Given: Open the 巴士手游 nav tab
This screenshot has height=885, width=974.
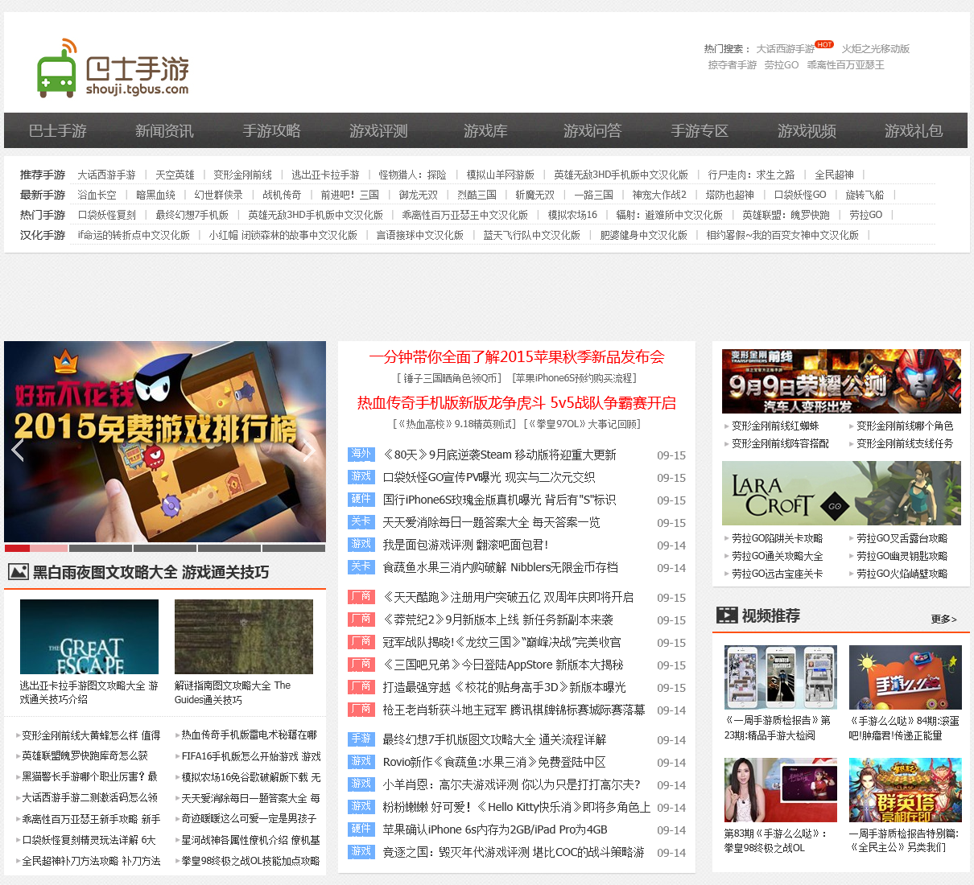Looking at the screenshot, I should click(x=57, y=130).
